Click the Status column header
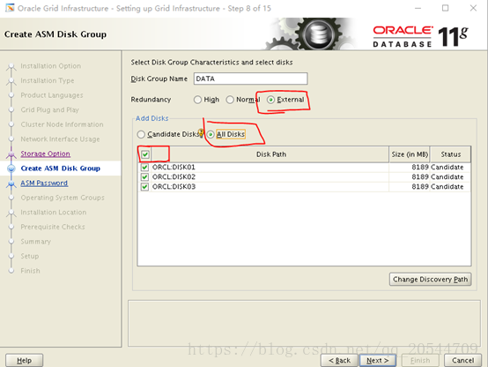Image resolution: width=488 pixels, height=367 pixels. (x=451, y=154)
